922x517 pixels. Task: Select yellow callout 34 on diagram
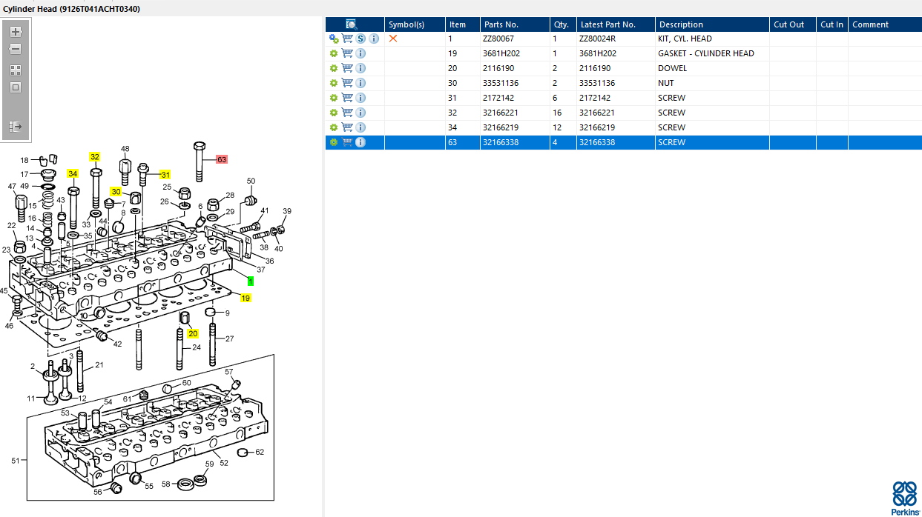(x=73, y=173)
